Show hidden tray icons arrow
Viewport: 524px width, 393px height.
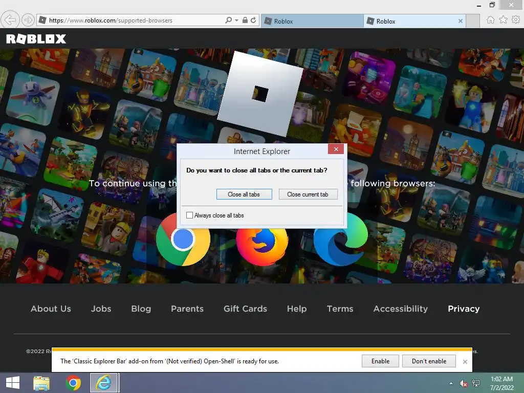point(451,383)
